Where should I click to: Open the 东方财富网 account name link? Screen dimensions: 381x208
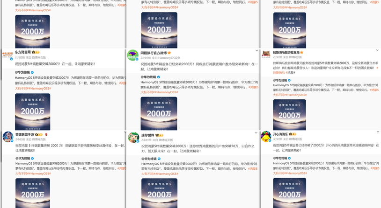coord(23,52)
